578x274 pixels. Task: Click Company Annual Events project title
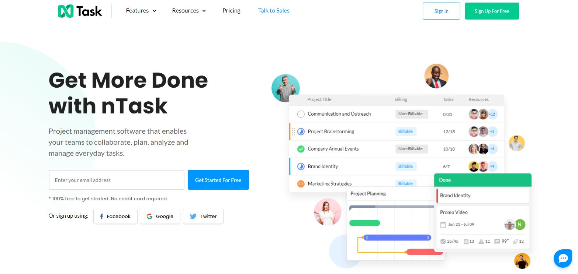pos(333,149)
